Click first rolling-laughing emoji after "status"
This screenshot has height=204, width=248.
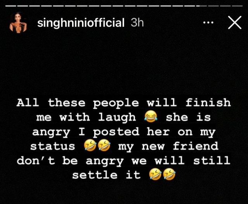coord(89,146)
